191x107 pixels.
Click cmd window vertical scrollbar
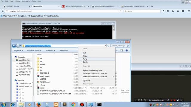coord(113,32)
